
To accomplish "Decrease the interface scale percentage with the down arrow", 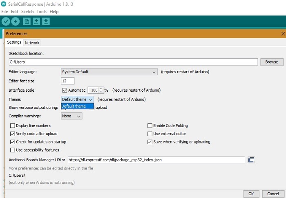I will (101, 91).
